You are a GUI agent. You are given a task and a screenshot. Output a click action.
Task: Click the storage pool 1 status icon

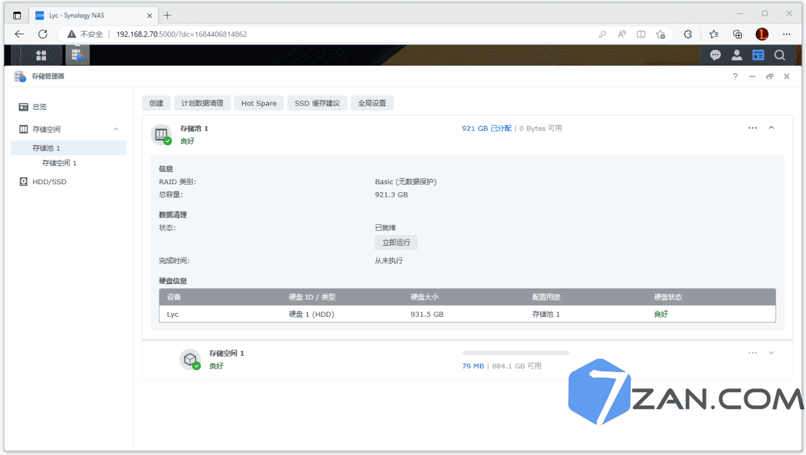click(x=161, y=134)
